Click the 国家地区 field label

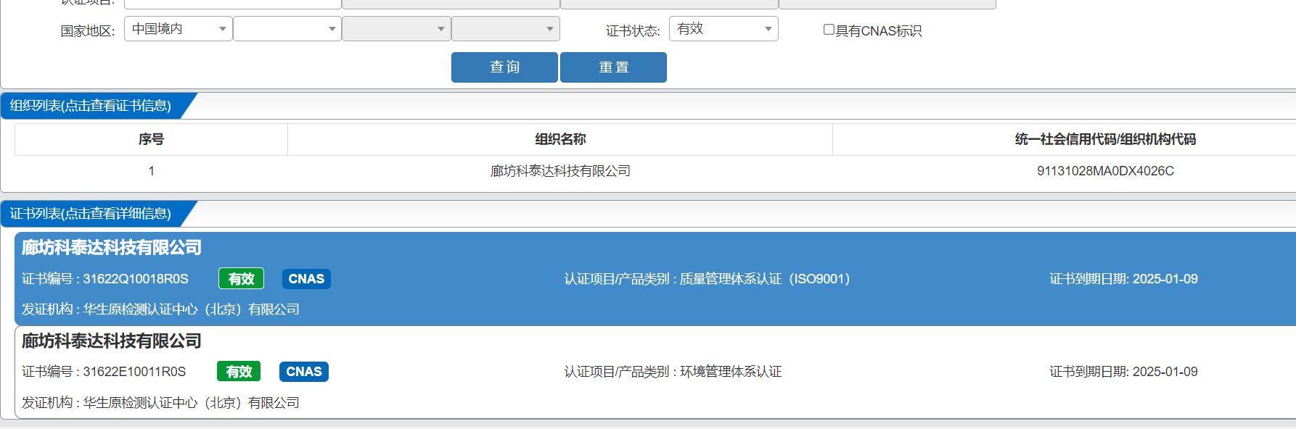point(88,31)
